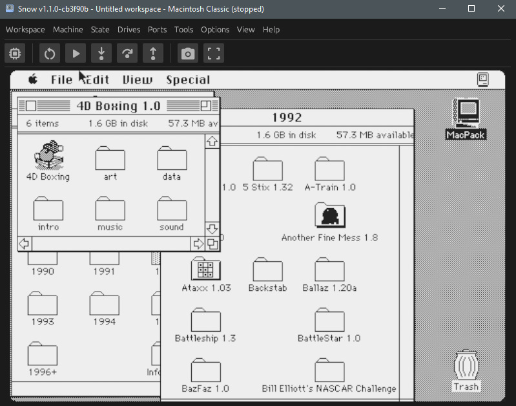Click the step into arrow icon
This screenshot has height=406, width=516.
pyautogui.click(x=101, y=54)
